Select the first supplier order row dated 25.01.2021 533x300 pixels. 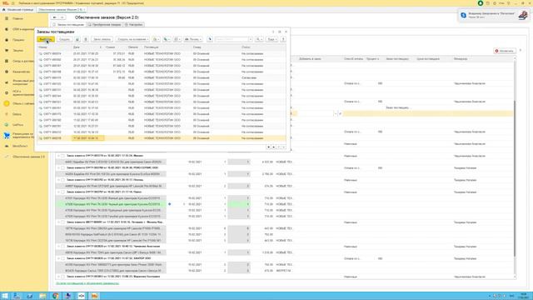tap(162, 53)
